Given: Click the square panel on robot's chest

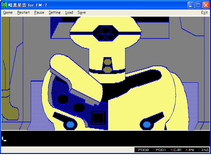Looking at the screenshot, I should coord(99,118).
